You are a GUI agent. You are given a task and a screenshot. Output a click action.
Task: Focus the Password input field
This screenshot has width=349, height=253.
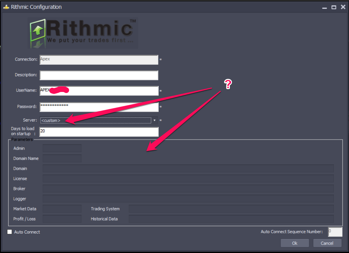click(99, 107)
